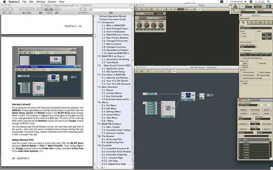Click the wrench icon on My DIY Struct

point(164,18)
